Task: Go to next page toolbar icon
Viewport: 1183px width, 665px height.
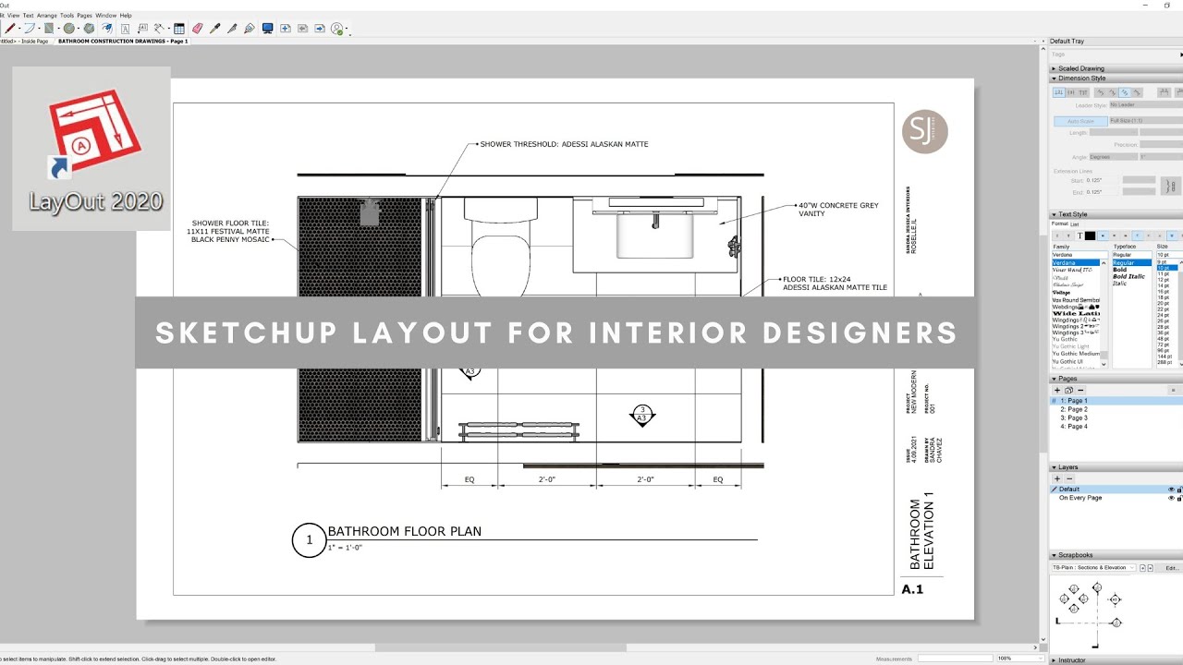Action: point(320,29)
